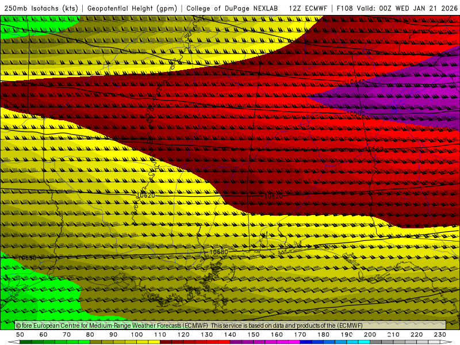Click the 10680 contour label beside the green area
The height and width of the screenshot is (345, 460).
27,258
